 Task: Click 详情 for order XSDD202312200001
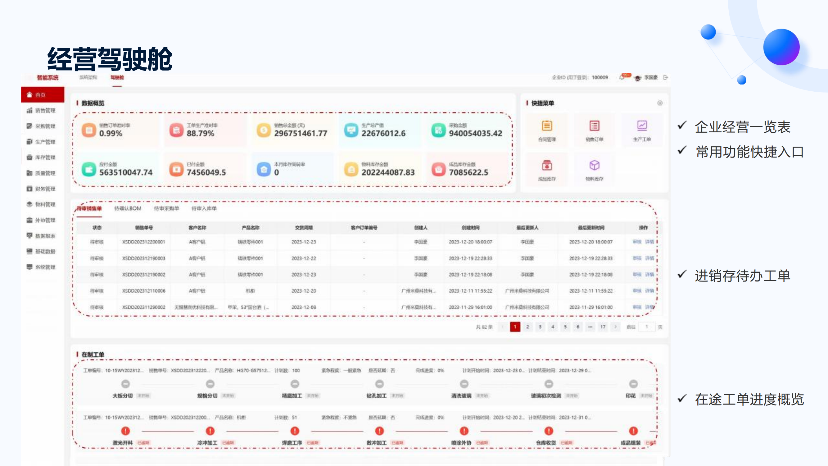[649, 242]
